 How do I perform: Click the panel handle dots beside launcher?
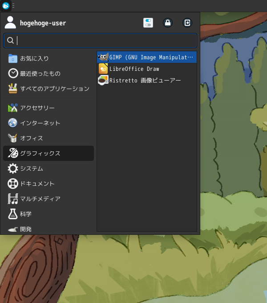pos(13,6)
